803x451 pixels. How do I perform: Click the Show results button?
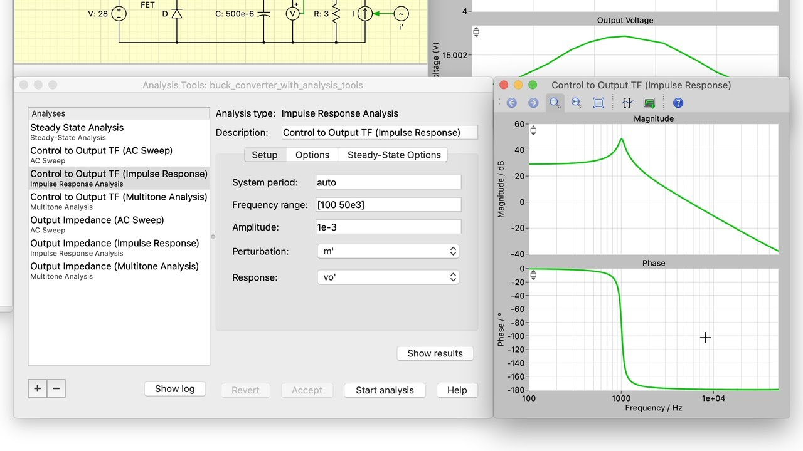click(x=435, y=353)
